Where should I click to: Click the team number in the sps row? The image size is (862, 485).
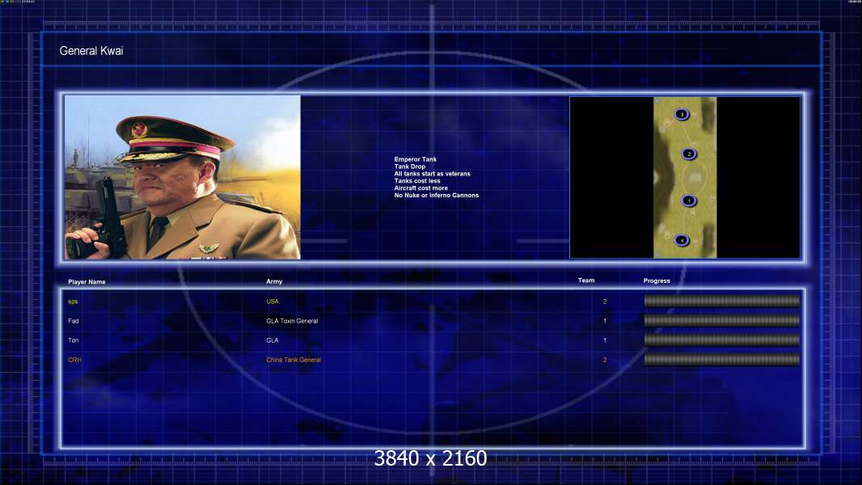click(605, 302)
